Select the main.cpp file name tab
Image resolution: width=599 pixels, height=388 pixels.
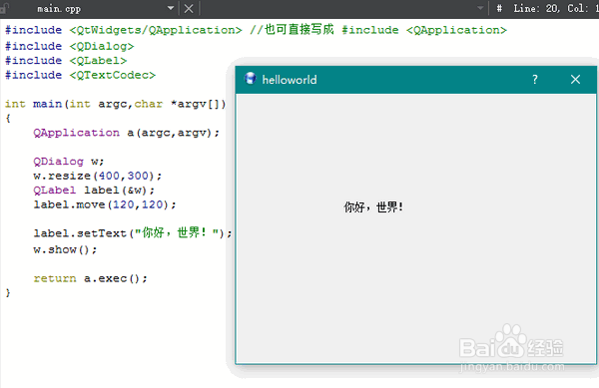59,8
